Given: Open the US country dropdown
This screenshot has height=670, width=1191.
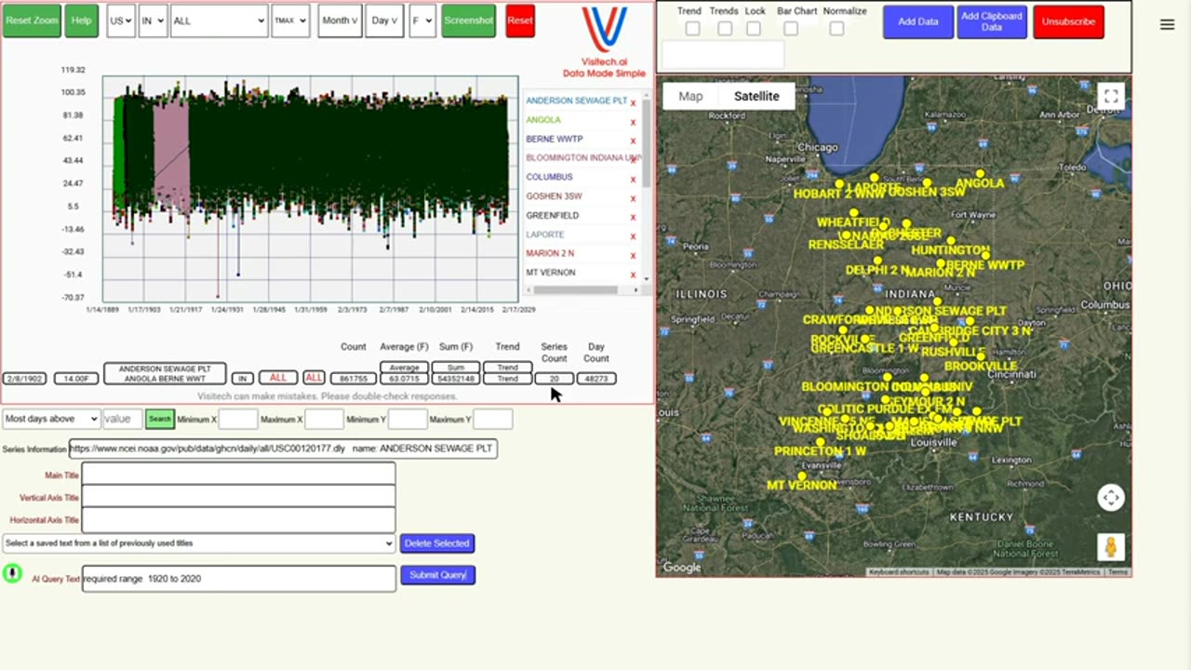Looking at the screenshot, I should pyautogui.click(x=120, y=20).
